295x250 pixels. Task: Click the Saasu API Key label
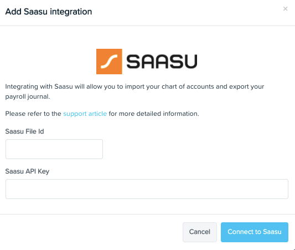pos(27,171)
